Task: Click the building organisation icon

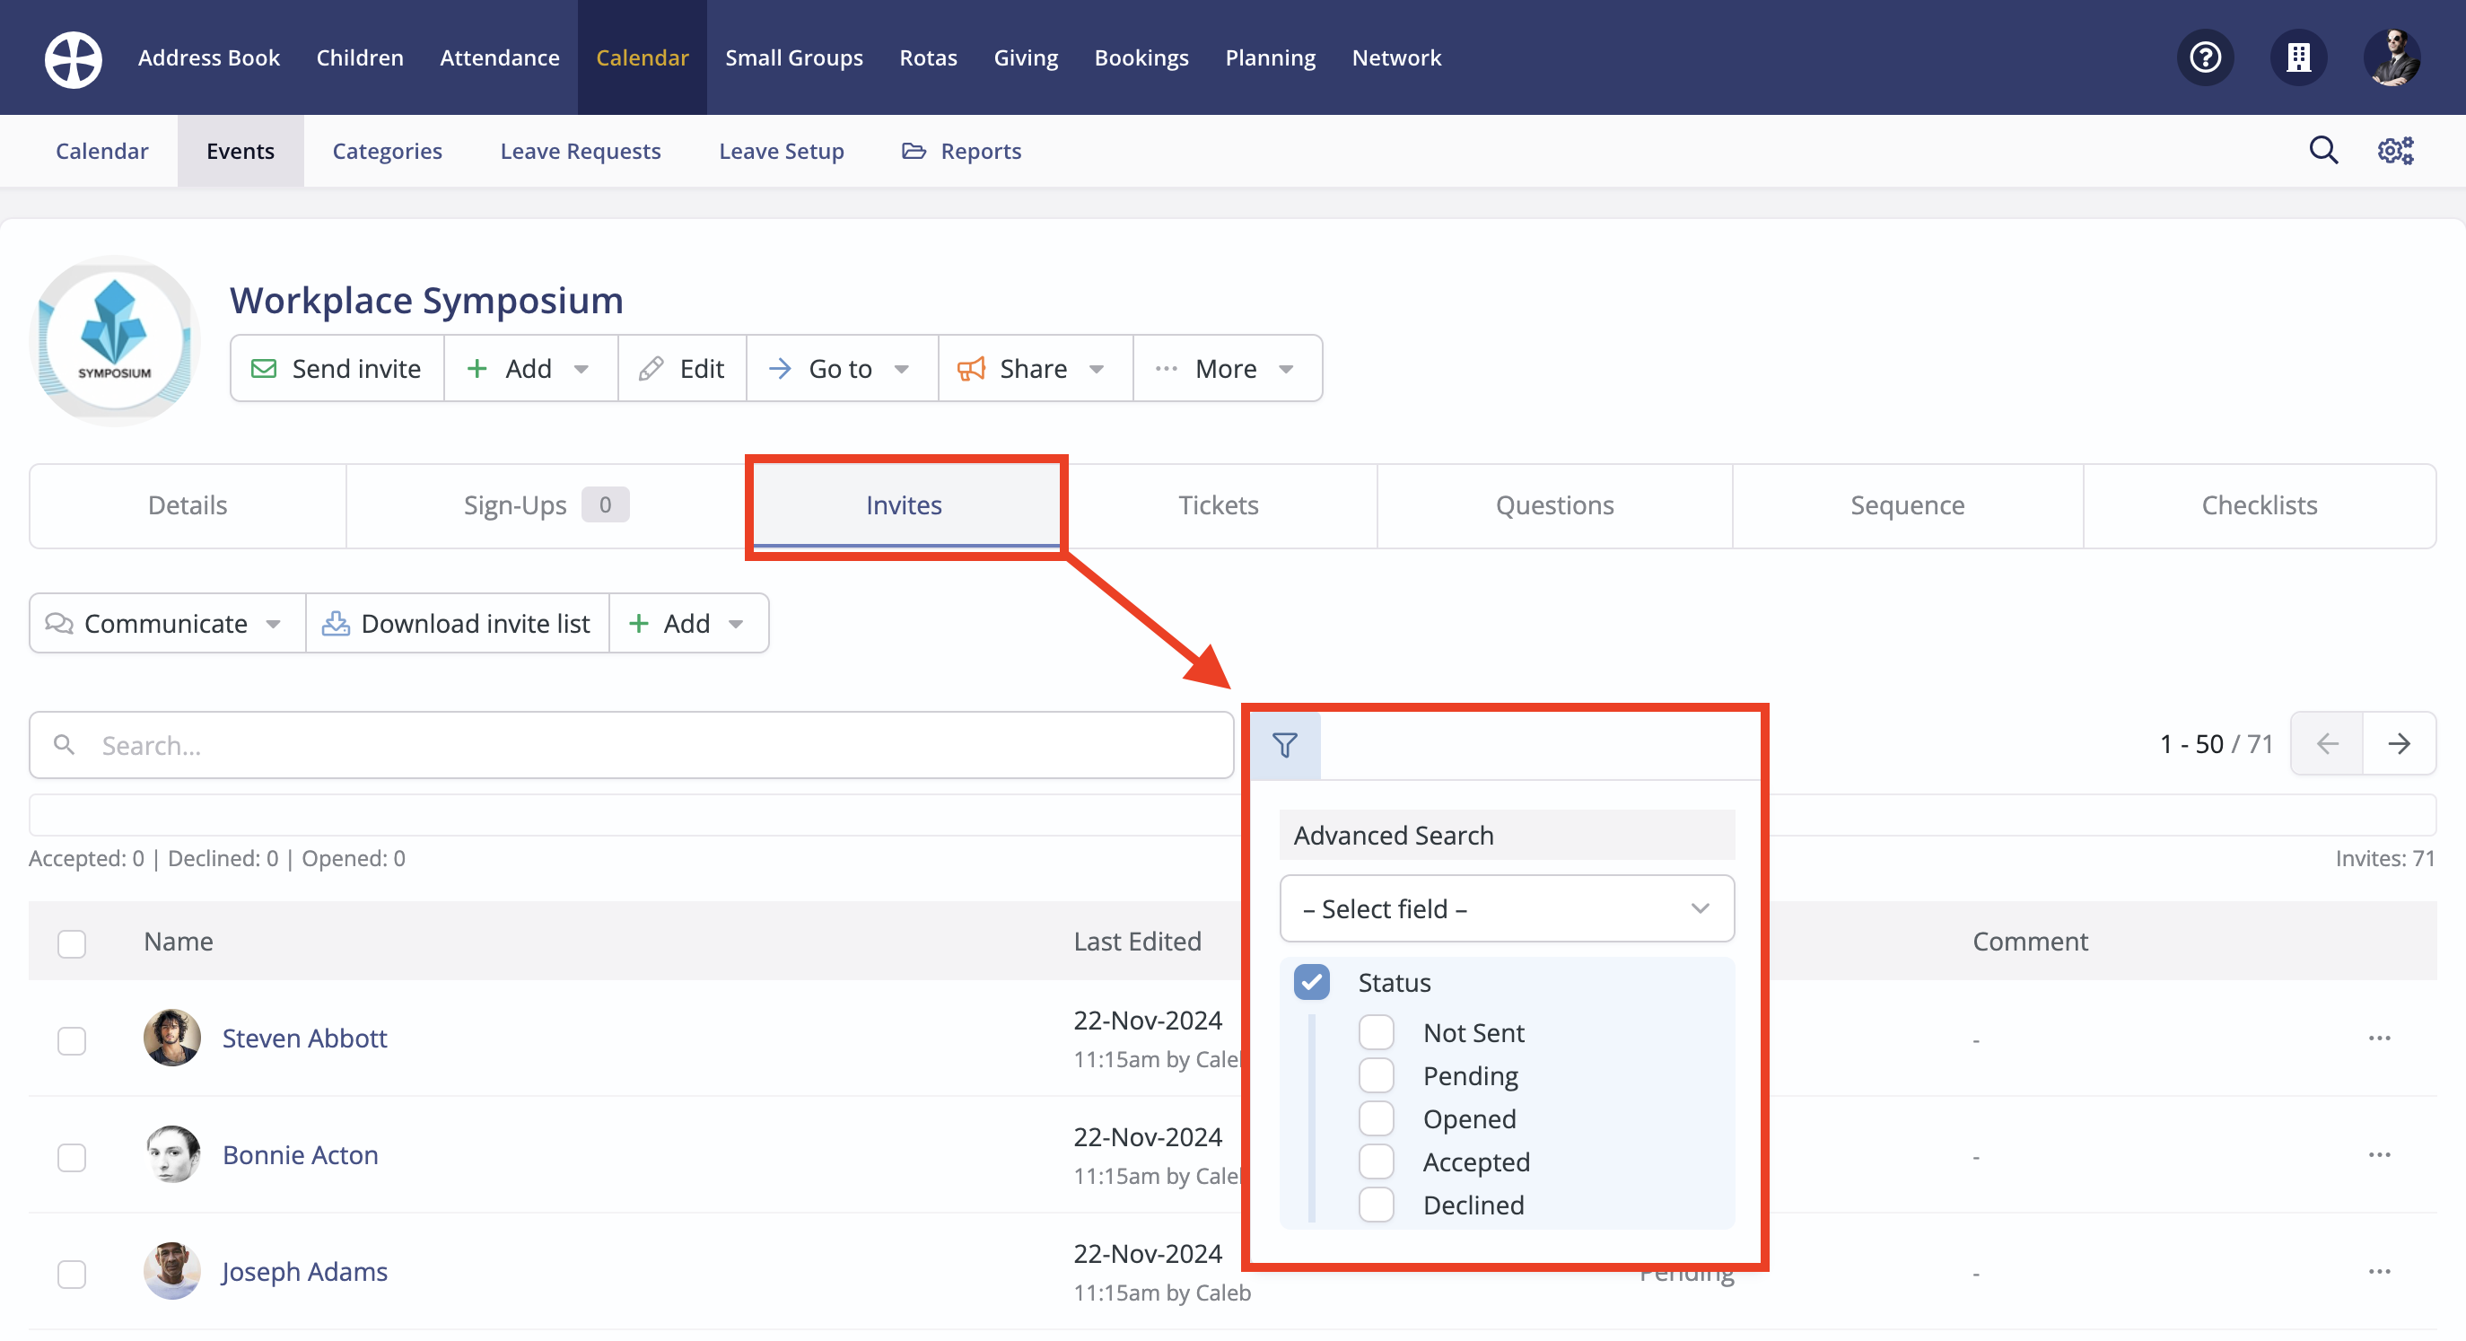Action: pyautogui.click(x=2297, y=57)
